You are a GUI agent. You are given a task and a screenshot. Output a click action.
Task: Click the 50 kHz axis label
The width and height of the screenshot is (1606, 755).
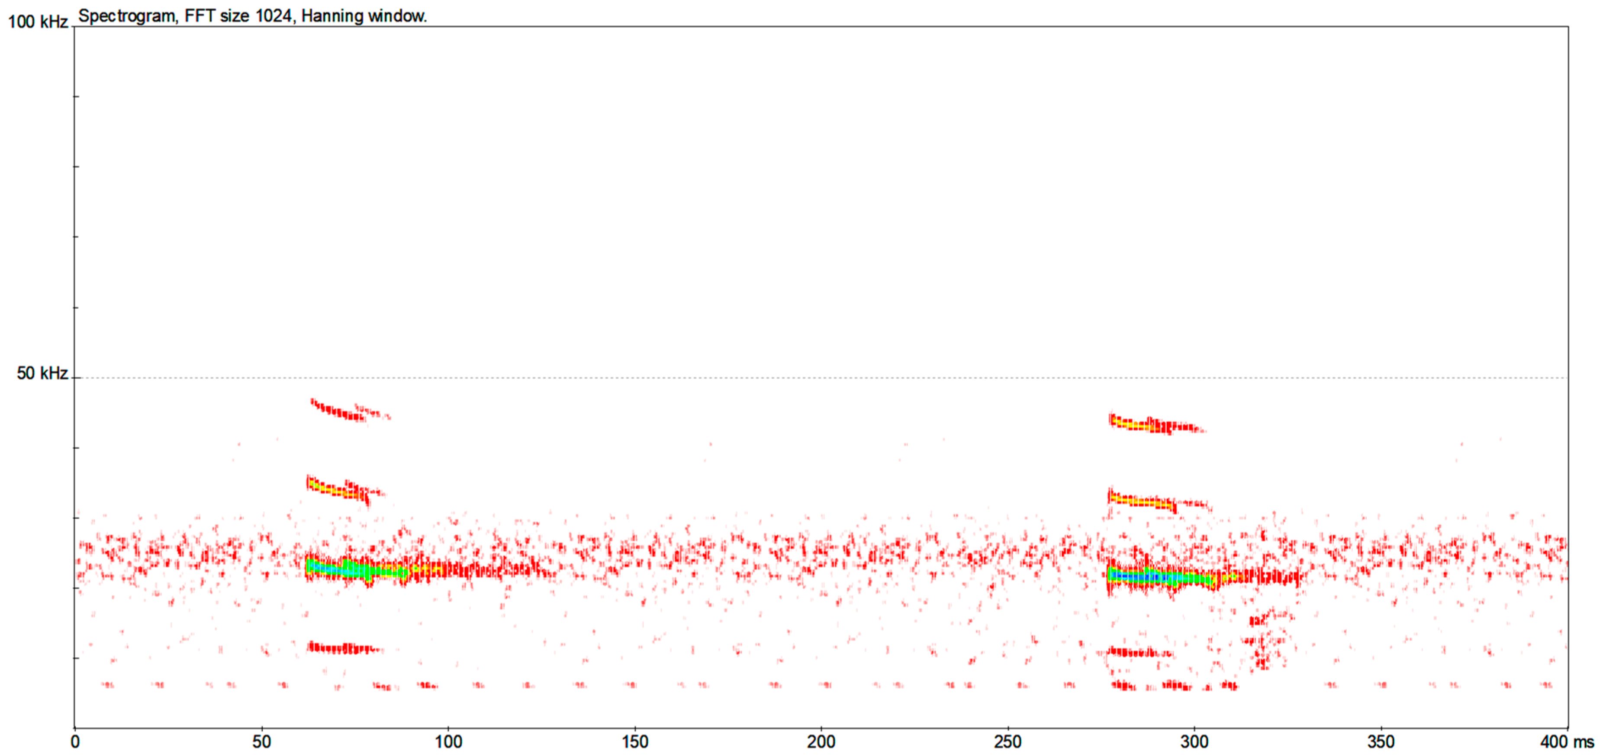pos(42,373)
